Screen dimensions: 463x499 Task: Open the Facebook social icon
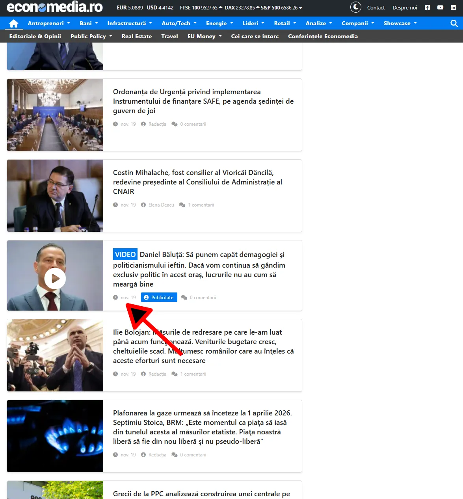pos(427,7)
